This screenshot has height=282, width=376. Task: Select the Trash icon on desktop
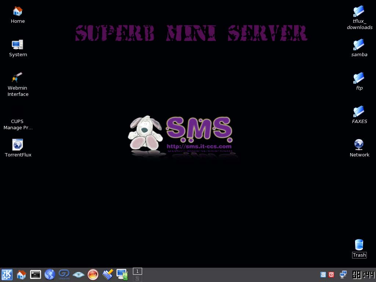click(359, 245)
